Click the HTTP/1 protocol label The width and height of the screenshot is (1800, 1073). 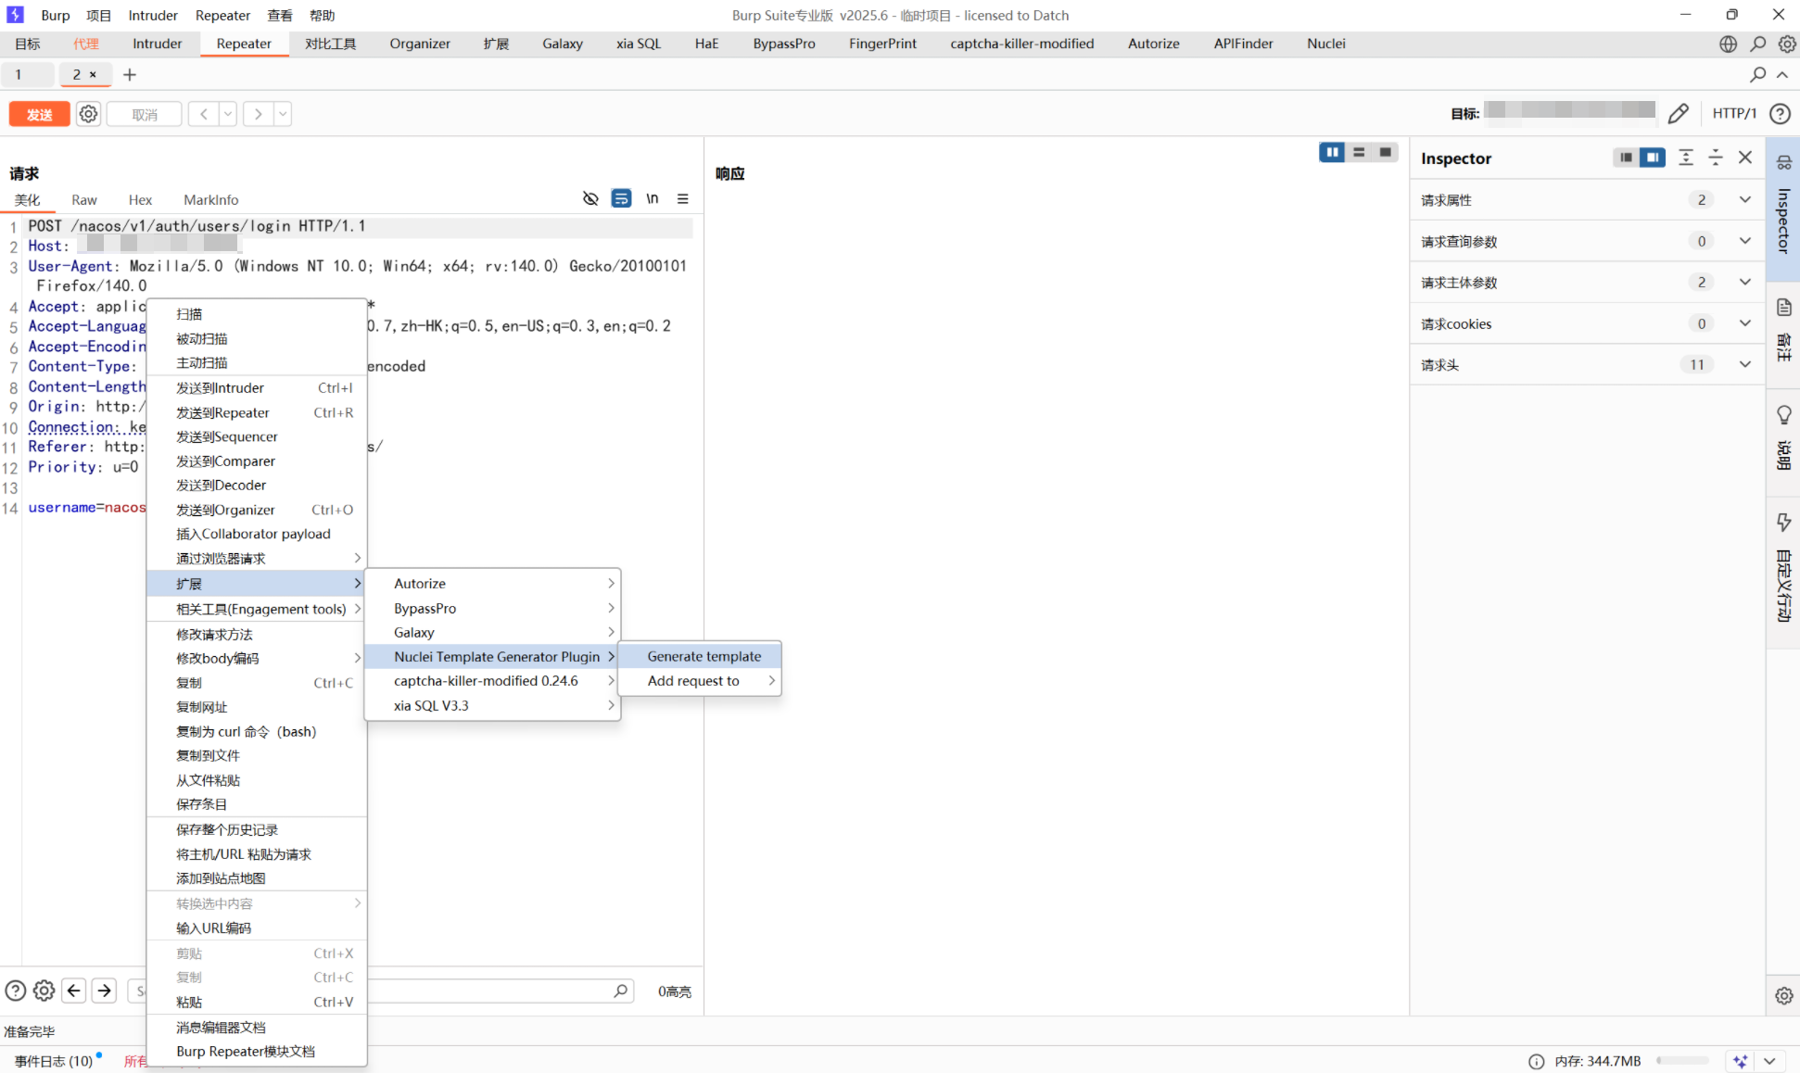click(1733, 113)
